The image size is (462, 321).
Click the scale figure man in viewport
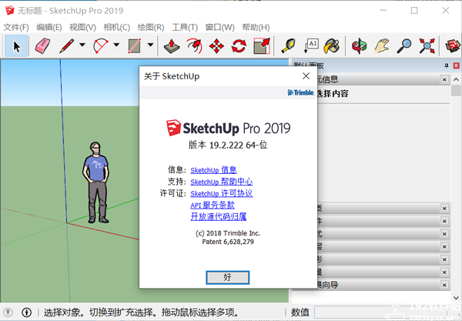pos(96,182)
